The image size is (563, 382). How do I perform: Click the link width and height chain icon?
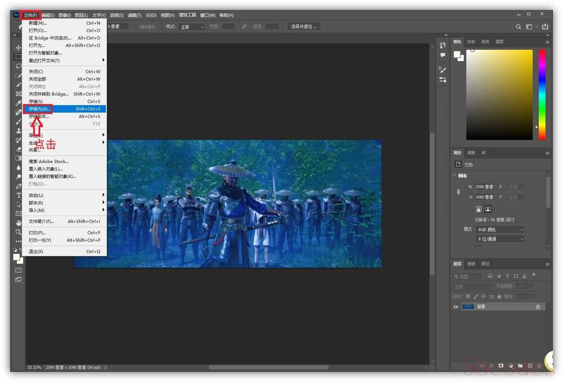click(x=458, y=192)
